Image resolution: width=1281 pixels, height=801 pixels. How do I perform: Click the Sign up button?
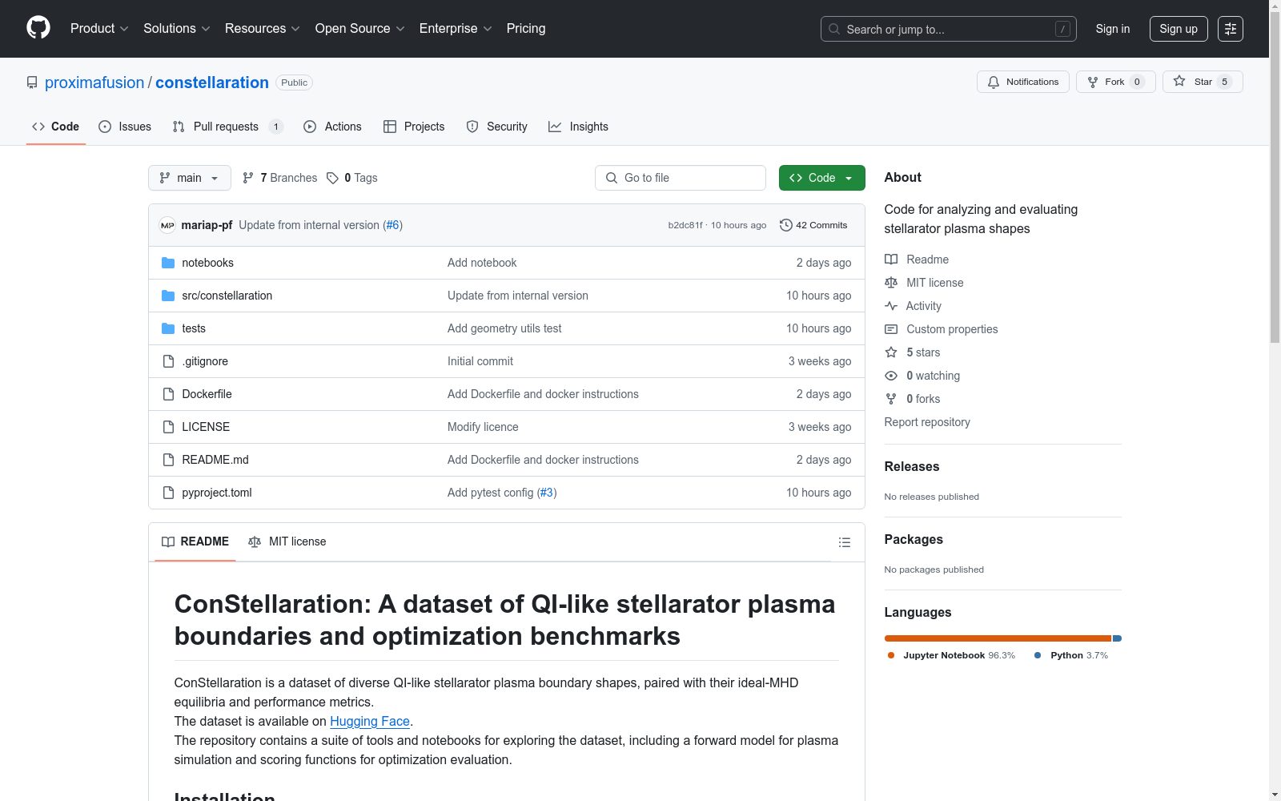tap(1179, 29)
